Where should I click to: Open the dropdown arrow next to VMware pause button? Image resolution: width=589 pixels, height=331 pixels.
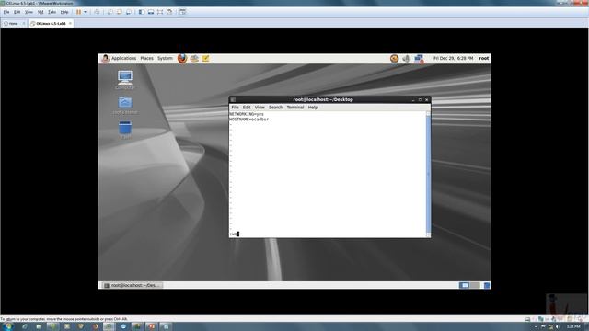pos(86,12)
